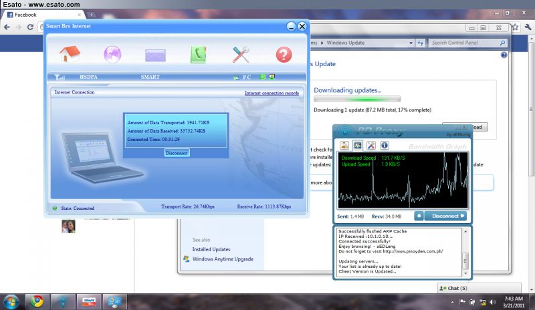Viewport: 535px width, 310px height.
Task: Click the PD-Proxy logo icon in title bar
Action: pos(345,132)
